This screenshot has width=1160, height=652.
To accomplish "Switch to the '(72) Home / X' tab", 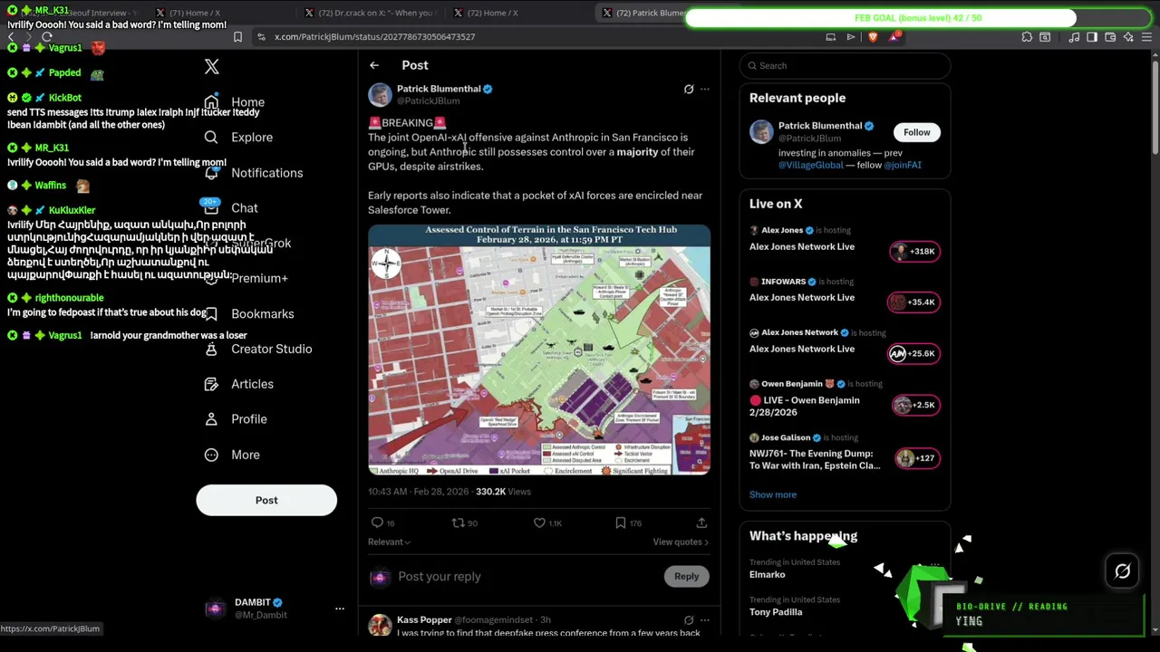I will [x=485, y=13].
